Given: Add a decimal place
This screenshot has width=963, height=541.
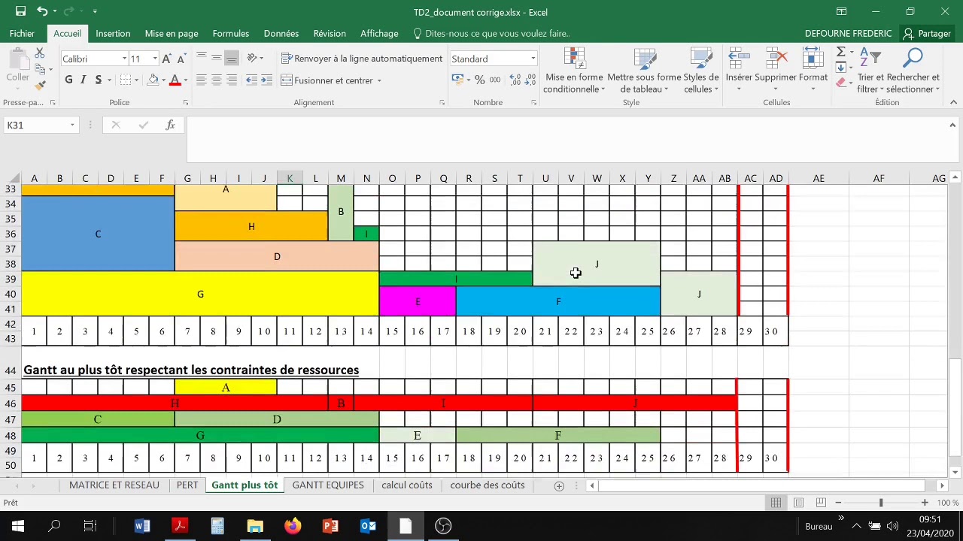Looking at the screenshot, I should pyautogui.click(x=515, y=80).
